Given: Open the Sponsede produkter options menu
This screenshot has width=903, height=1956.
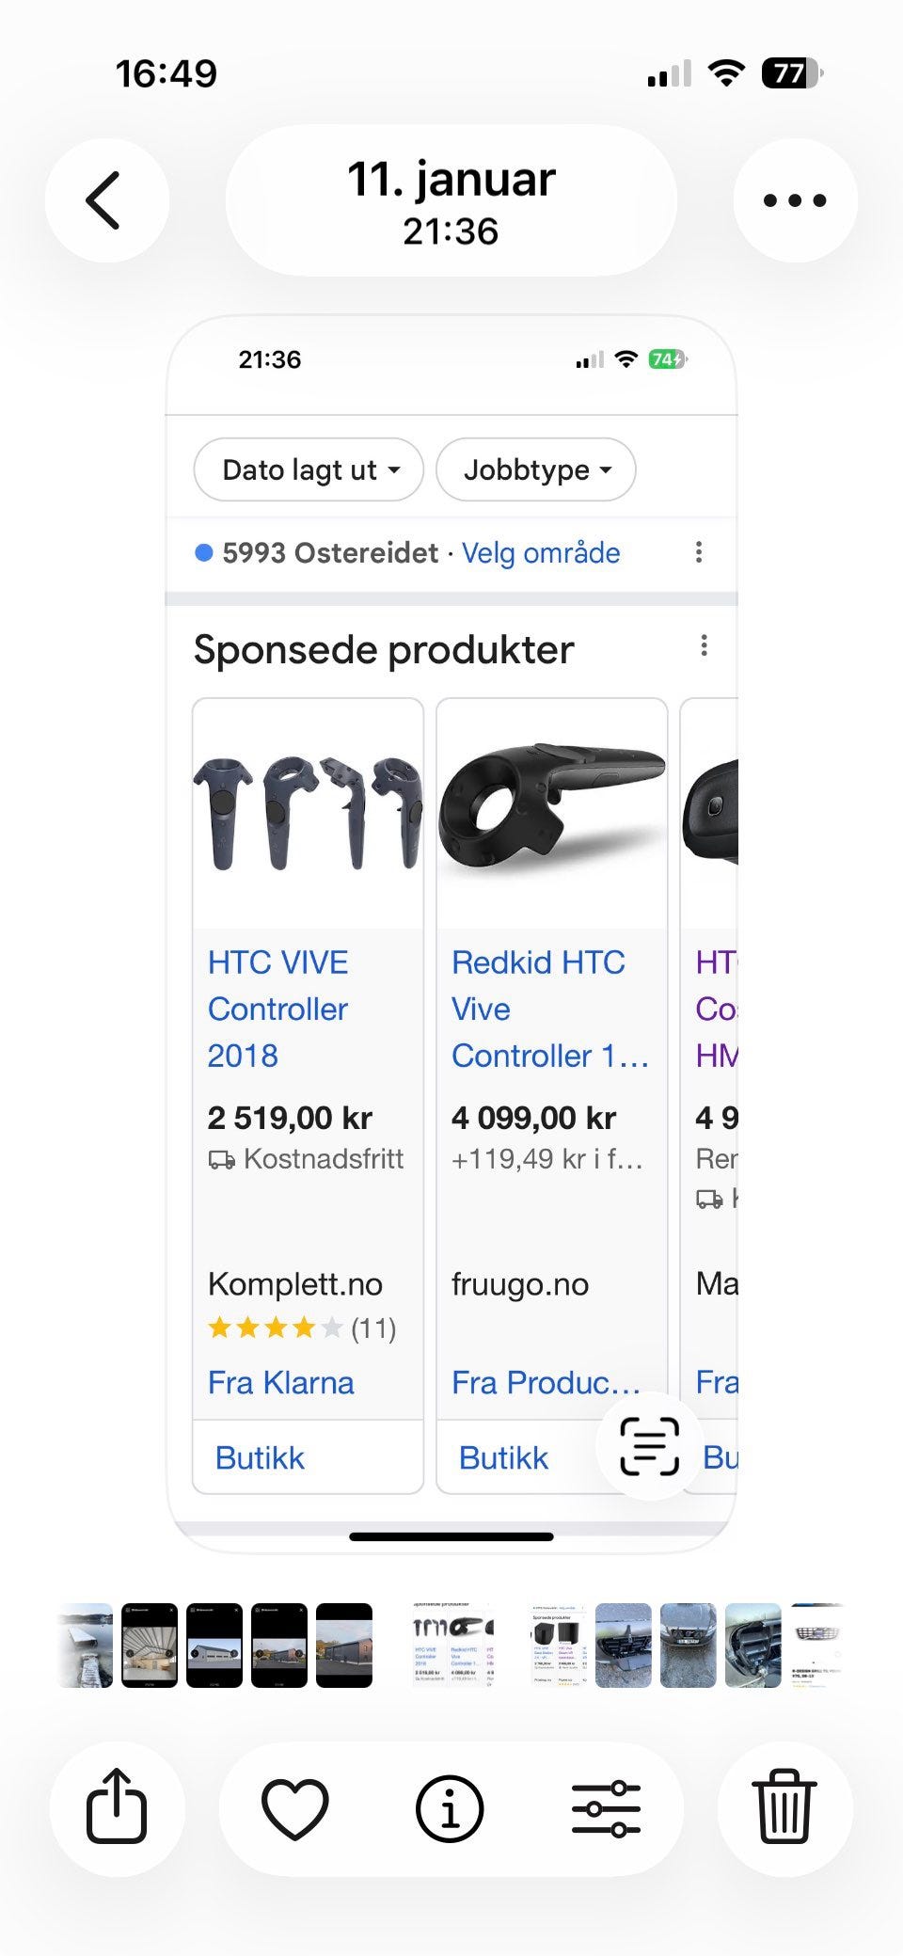Looking at the screenshot, I should 704,646.
